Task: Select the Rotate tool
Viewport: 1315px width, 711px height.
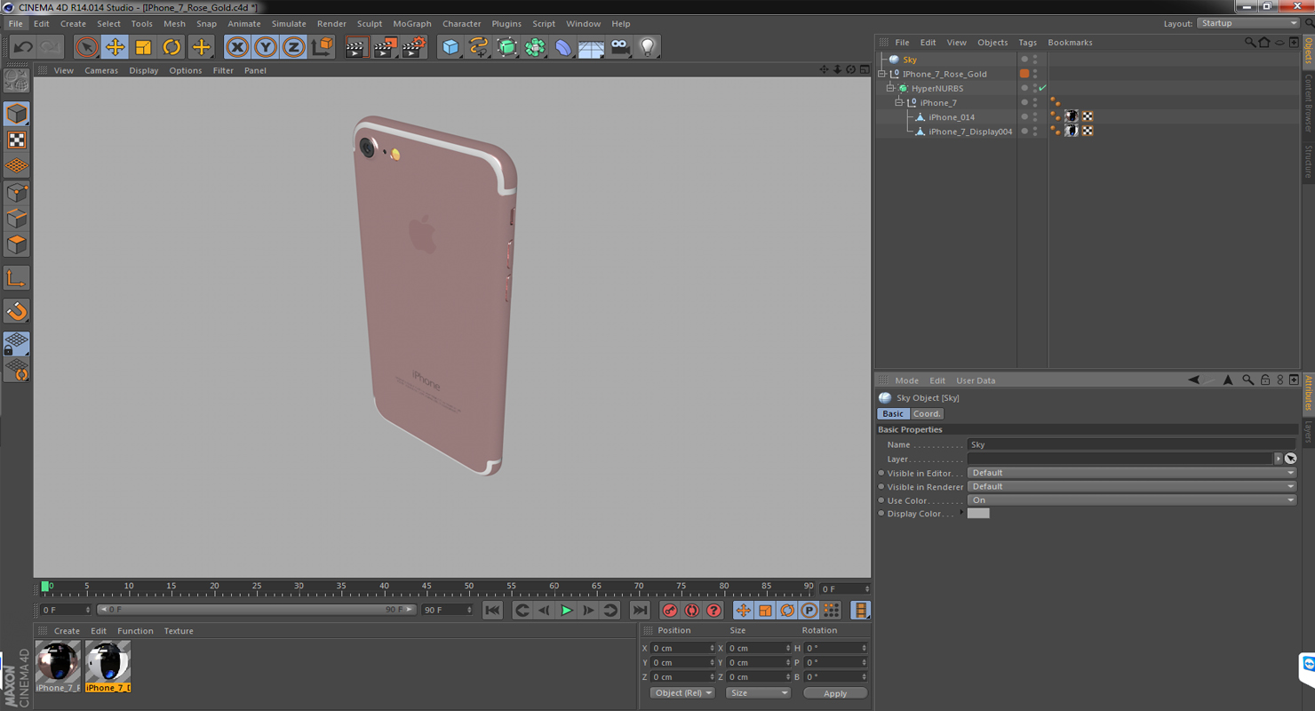Action: tap(171, 47)
